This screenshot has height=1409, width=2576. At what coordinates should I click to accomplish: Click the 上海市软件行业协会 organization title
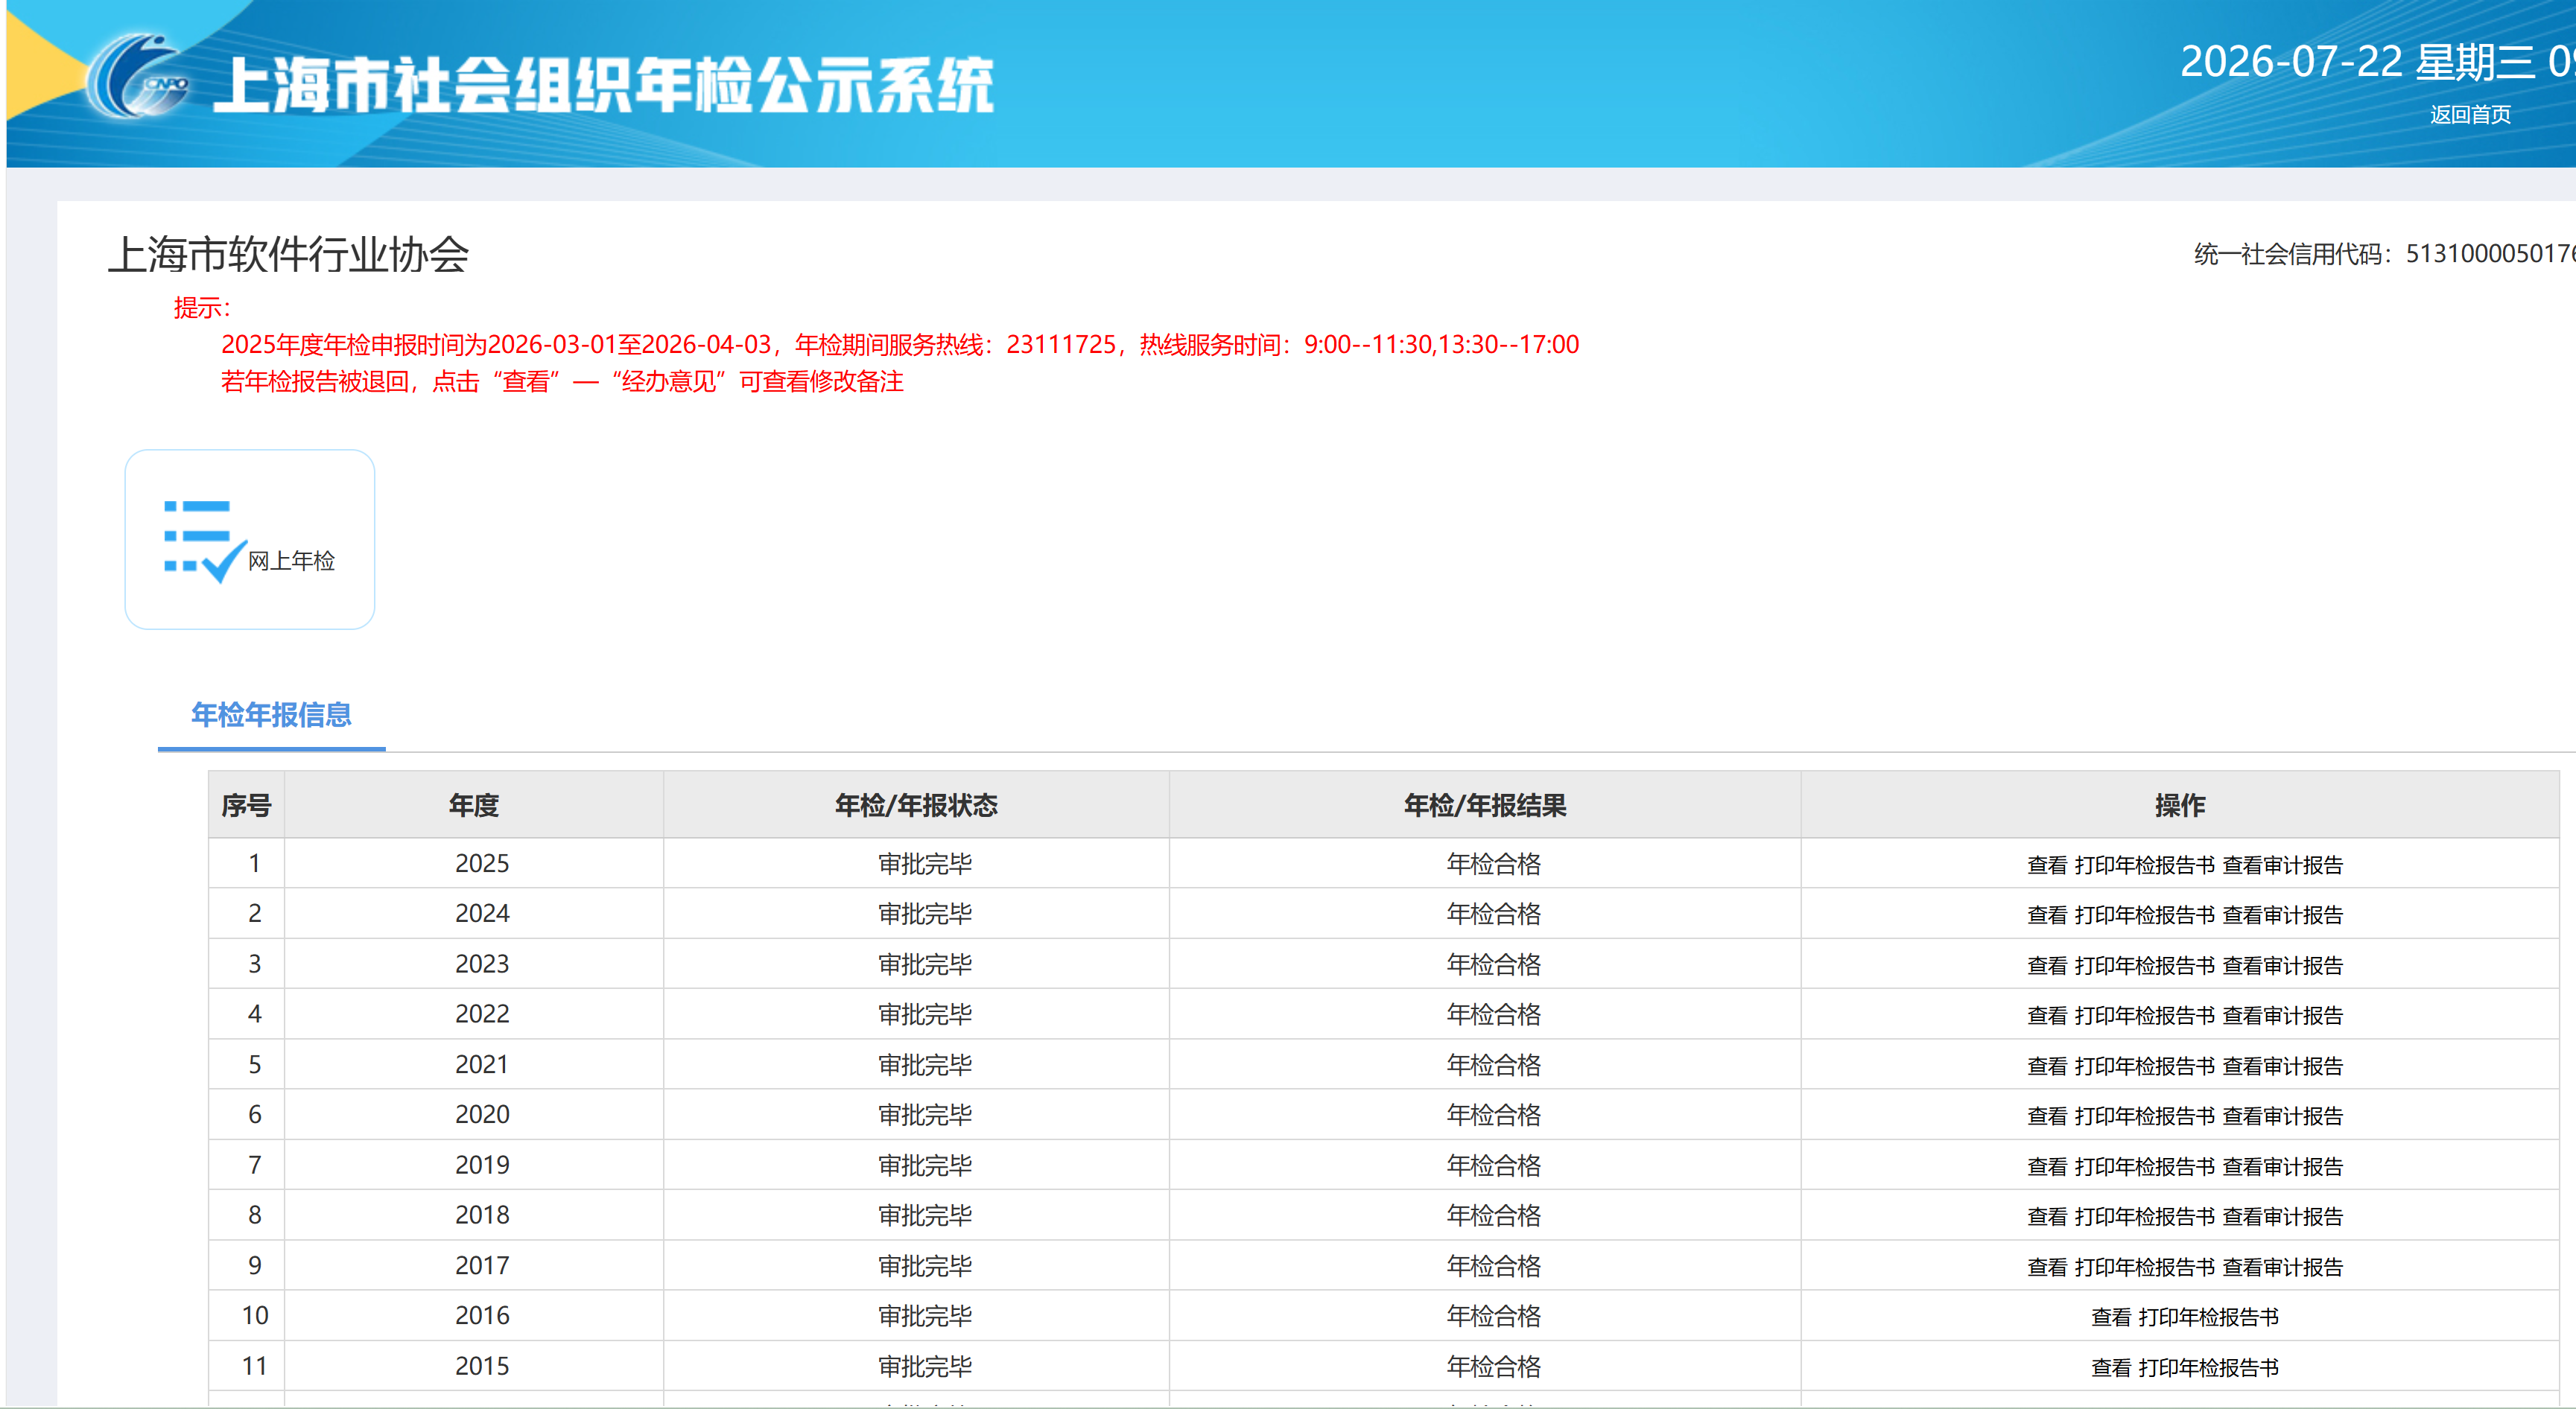tap(288, 254)
